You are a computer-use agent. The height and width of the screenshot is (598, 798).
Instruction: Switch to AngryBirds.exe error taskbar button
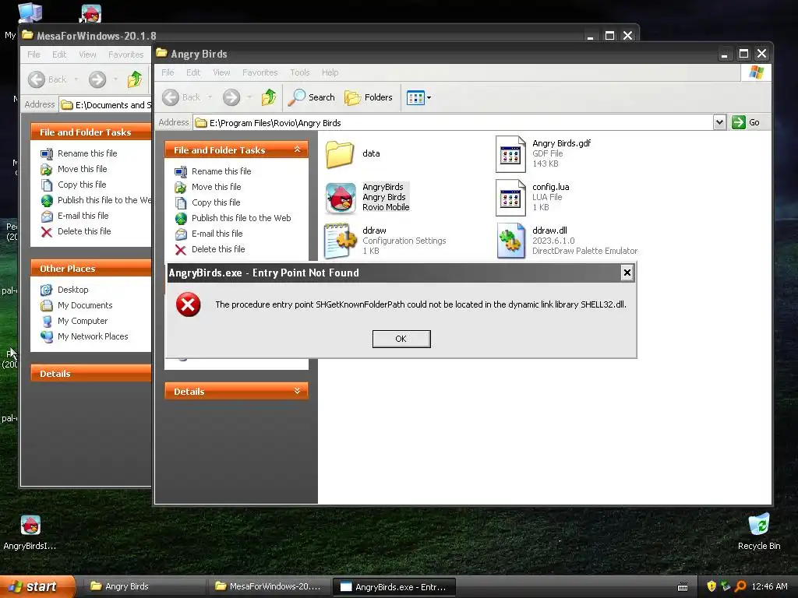point(394,587)
